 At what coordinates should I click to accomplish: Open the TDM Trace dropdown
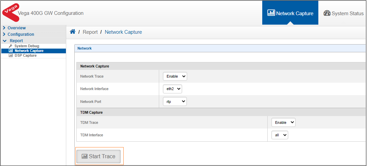click(284, 122)
